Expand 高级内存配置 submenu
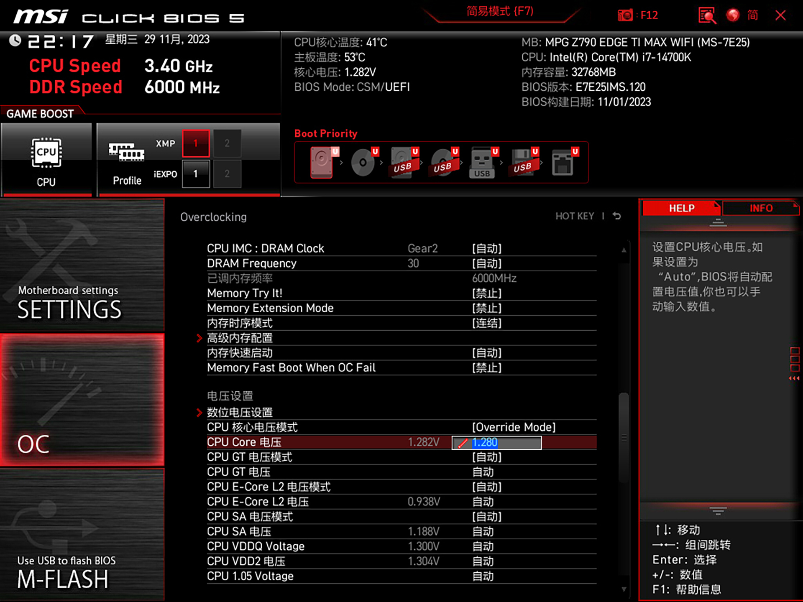This screenshot has width=803, height=602. (x=240, y=338)
